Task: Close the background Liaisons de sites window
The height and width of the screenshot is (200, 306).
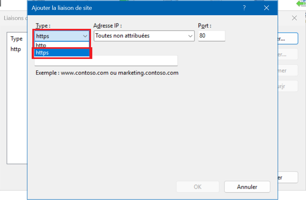Action: [294, 18]
